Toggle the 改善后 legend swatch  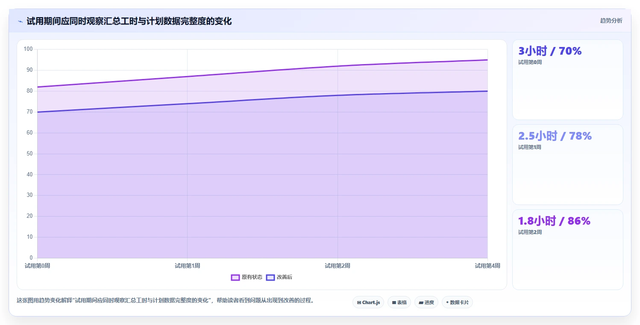pos(270,277)
